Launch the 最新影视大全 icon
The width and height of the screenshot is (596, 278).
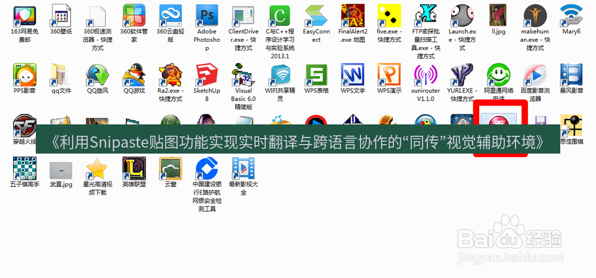coord(244,168)
